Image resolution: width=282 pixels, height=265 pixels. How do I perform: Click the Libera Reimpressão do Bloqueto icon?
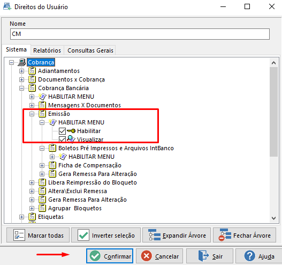(x=42, y=182)
